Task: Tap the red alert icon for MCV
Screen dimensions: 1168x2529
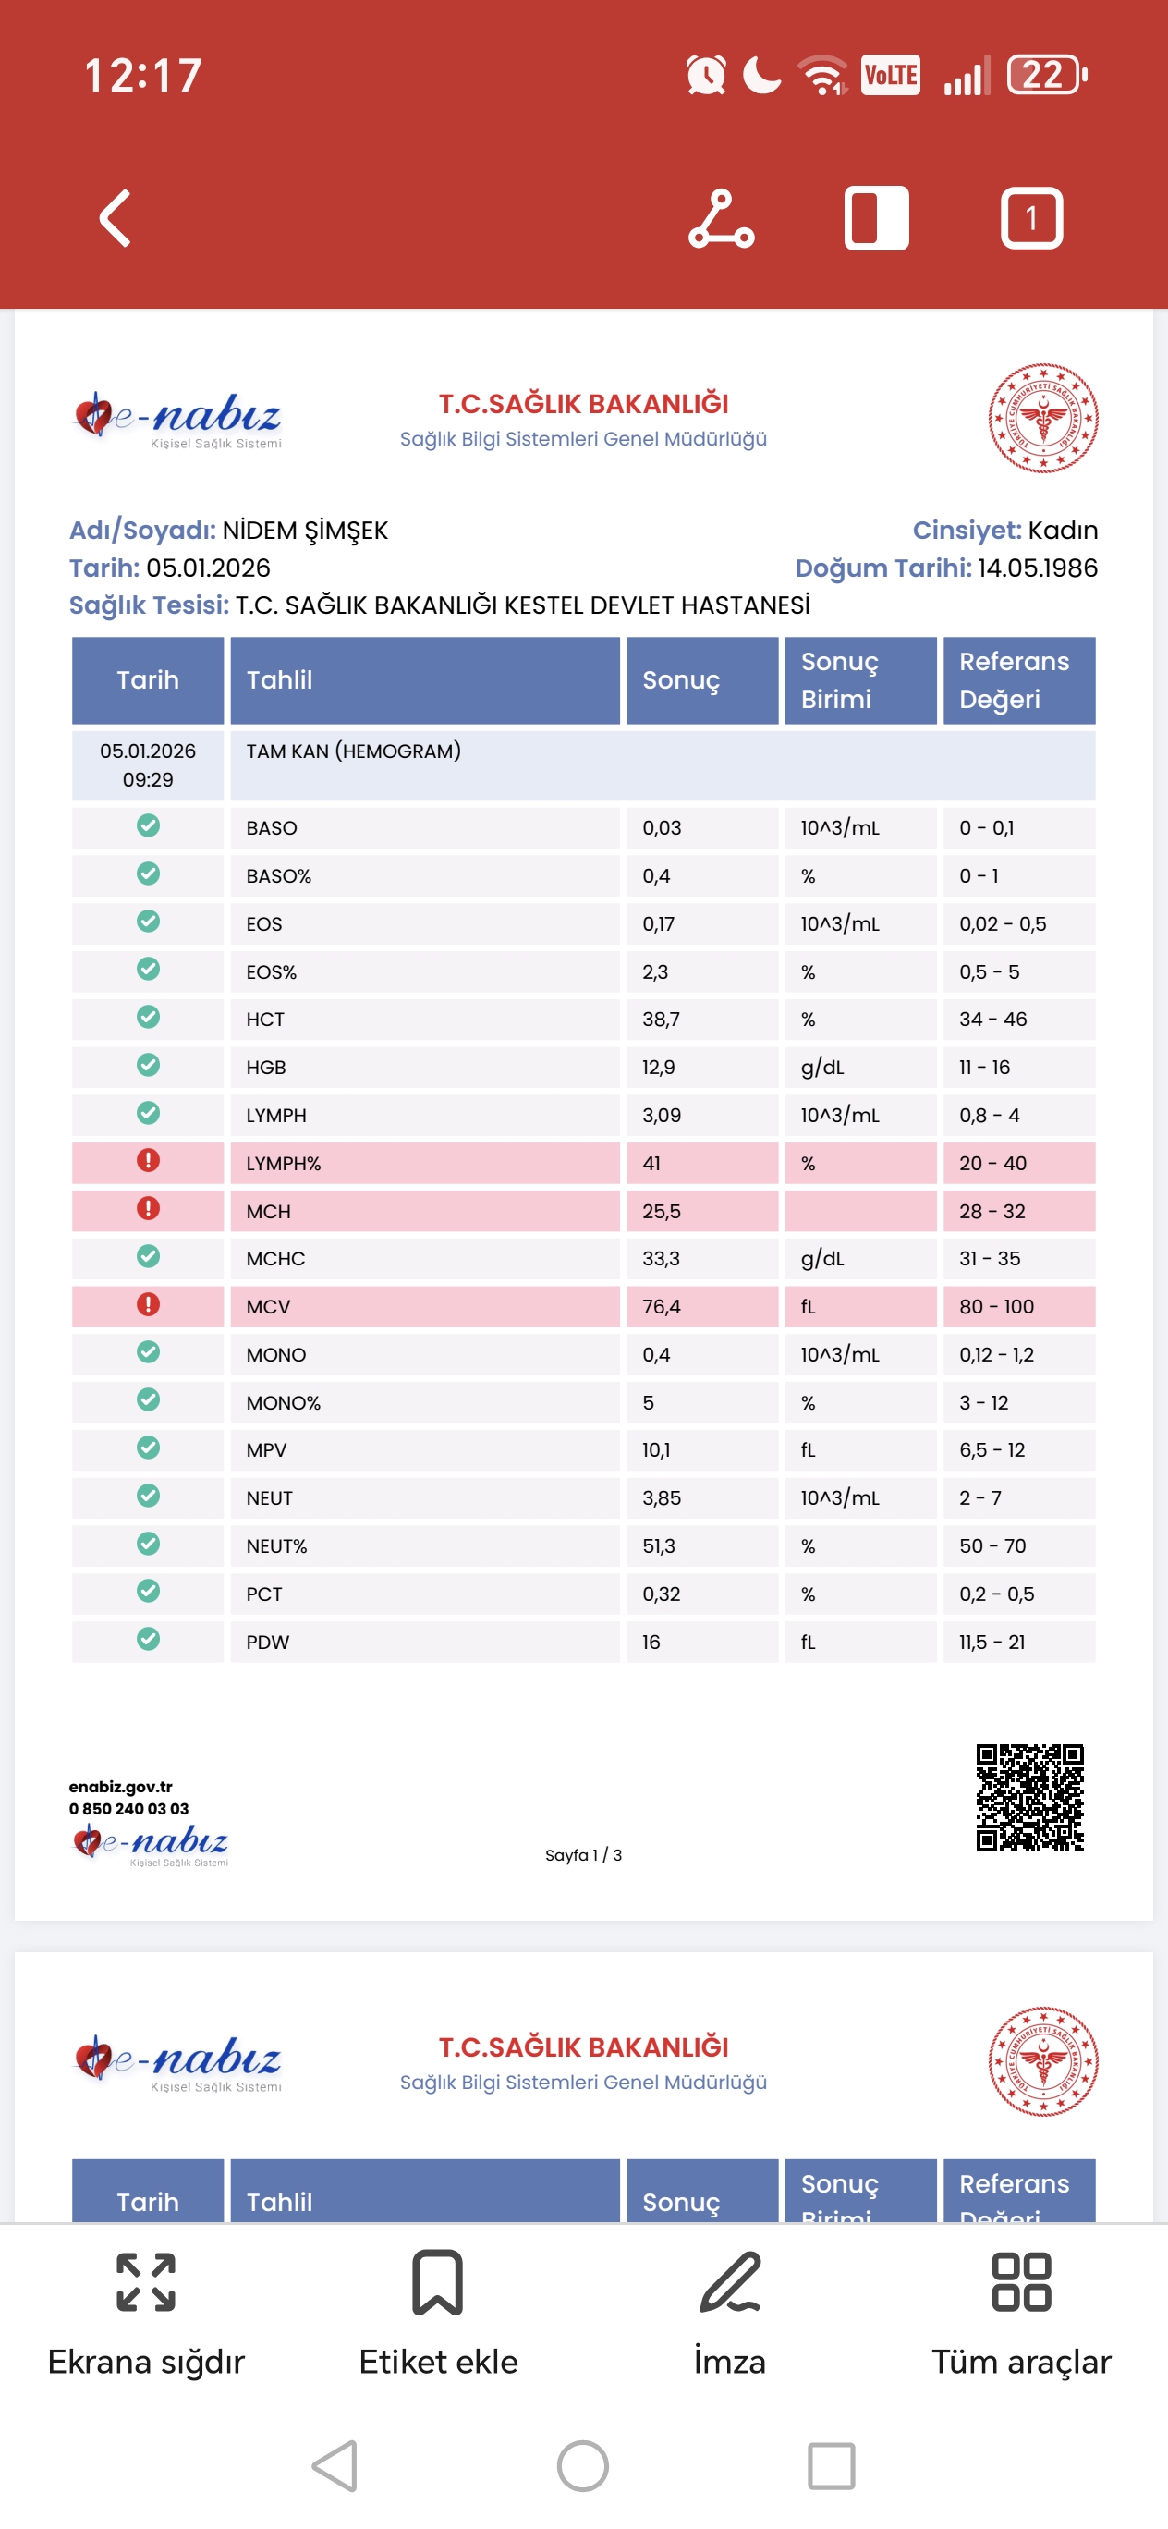Action: [x=148, y=1305]
